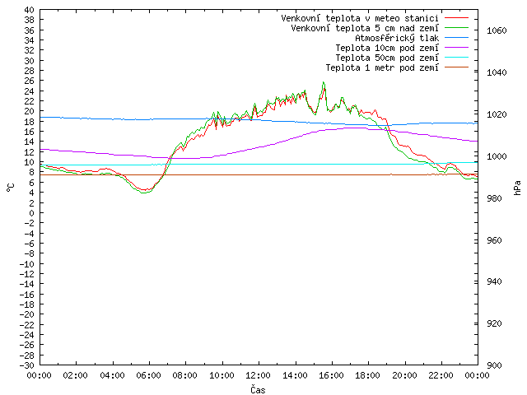Click the 1040 hPa axis label
The height and width of the screenshot is (395, 527).
[x=497, y=72]
